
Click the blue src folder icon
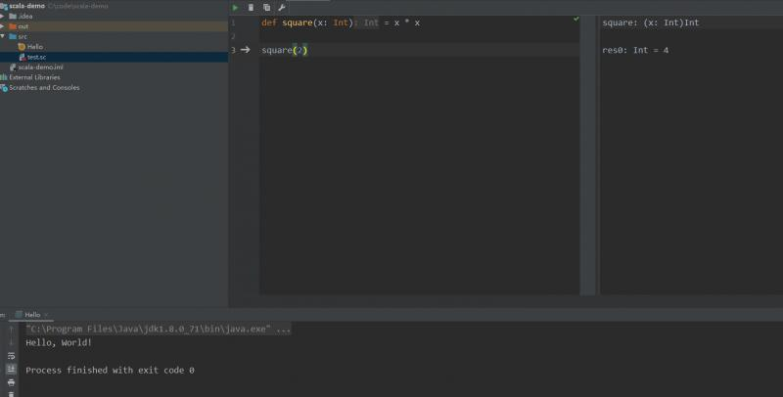click(x=13, y=37)
